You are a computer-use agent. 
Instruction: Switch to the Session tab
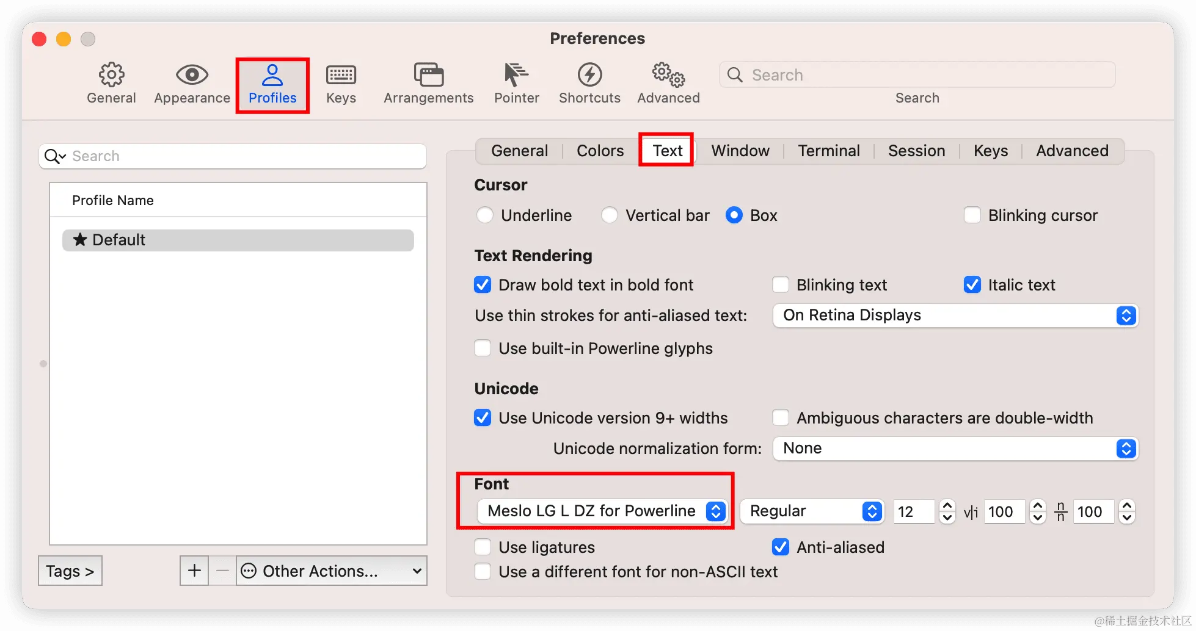point(916,151)
